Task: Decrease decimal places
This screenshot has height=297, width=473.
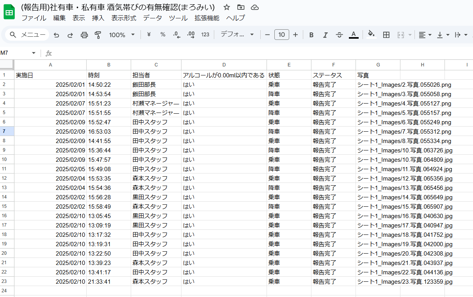Action: (x=176, y=35)
